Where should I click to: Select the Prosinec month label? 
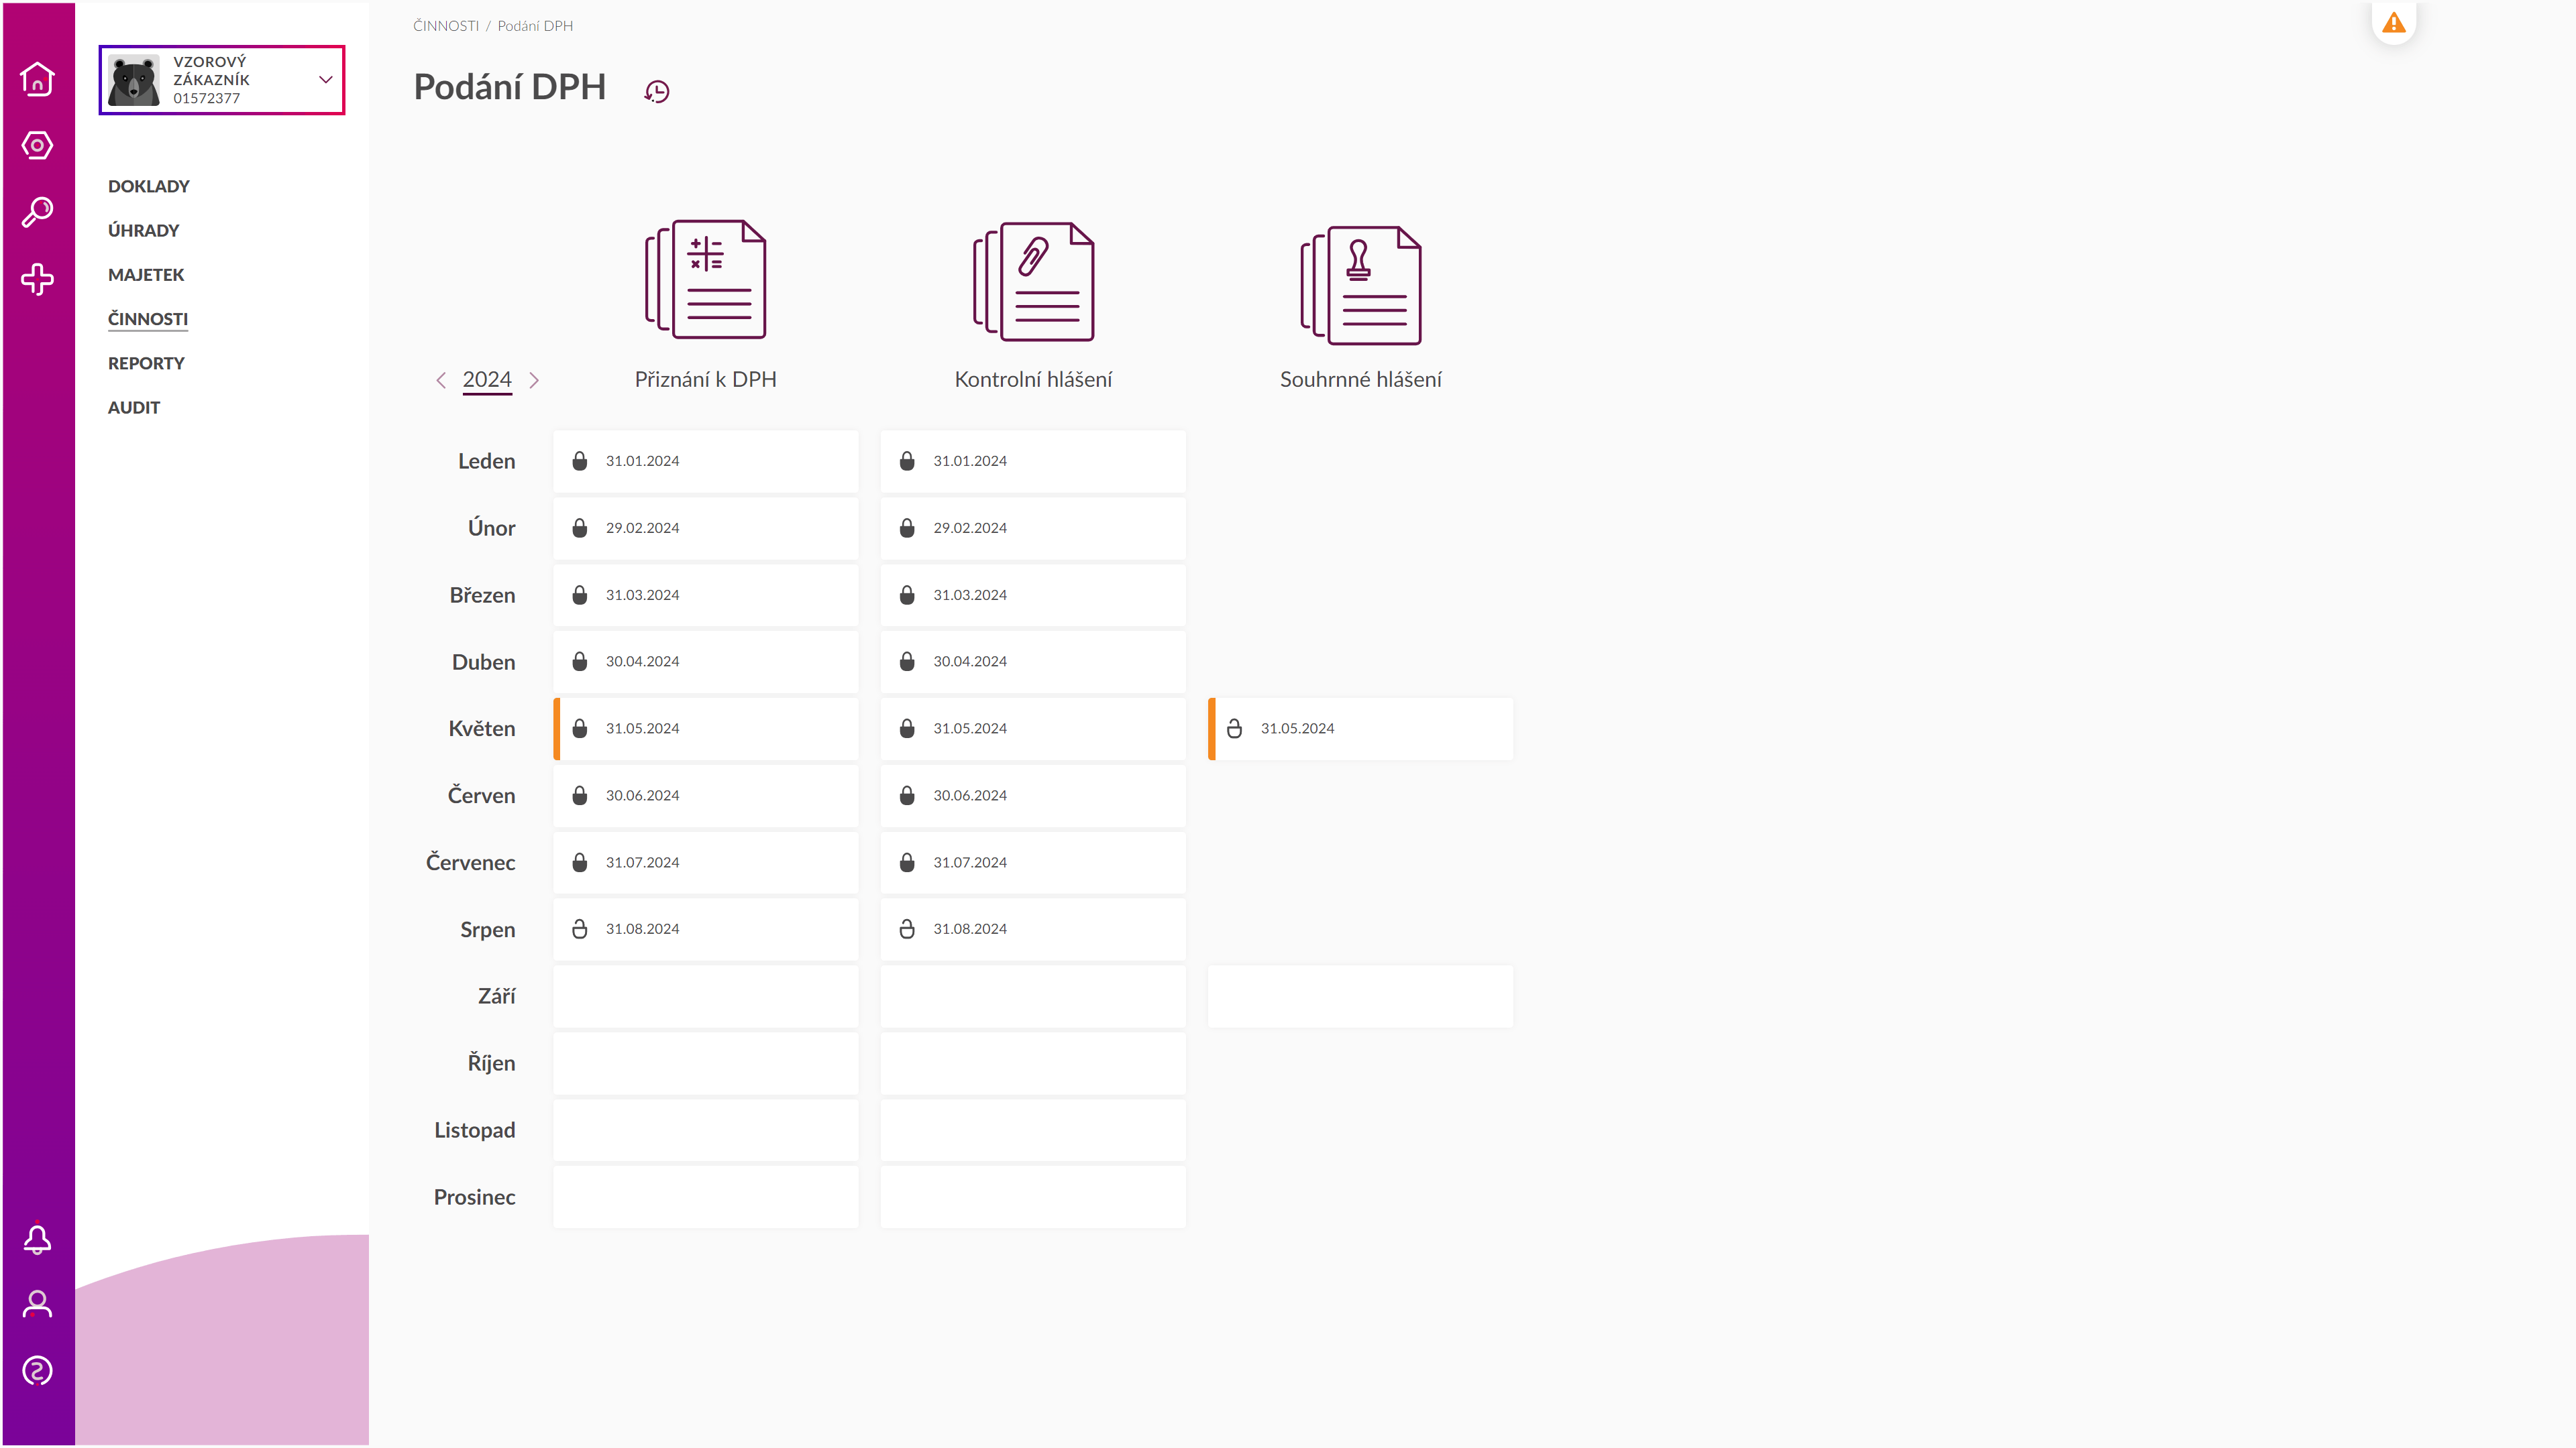pyautogui.click(x=474, y=1197)
